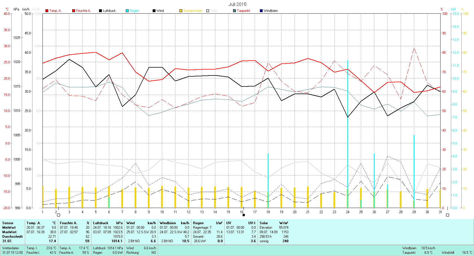Click the indoor humidity value '43 %'
Image resolution: width=474 pixels, height=256 pixels.
(x=53, y=253)
